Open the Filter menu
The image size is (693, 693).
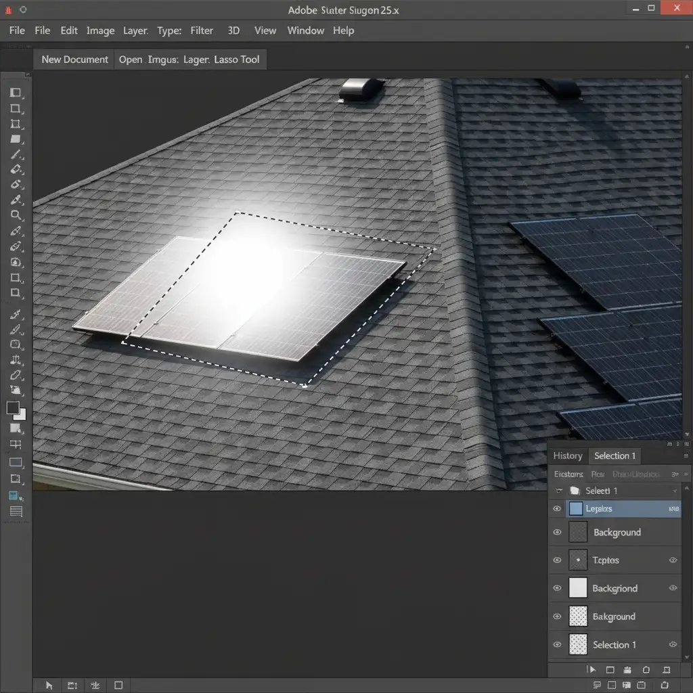pos(202,30)
